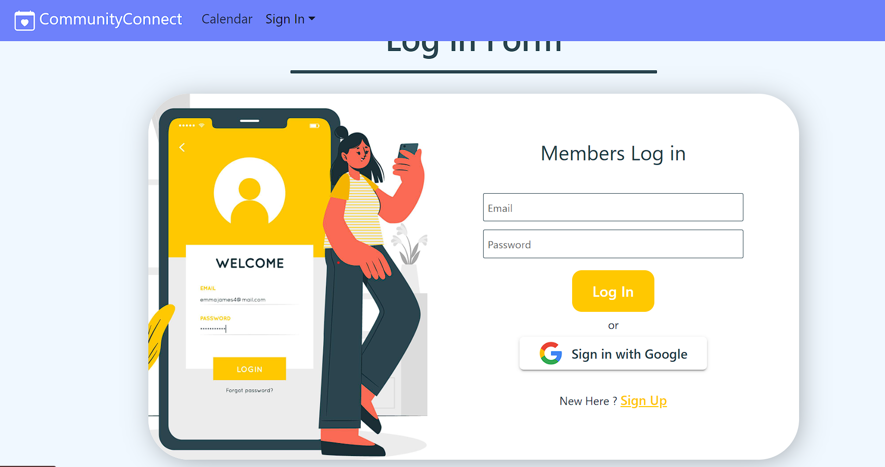Image resolution: width=885 pixels, height=467 pixels.
Task: Click the smartphone held by the woman
Action: pos(407,150)
